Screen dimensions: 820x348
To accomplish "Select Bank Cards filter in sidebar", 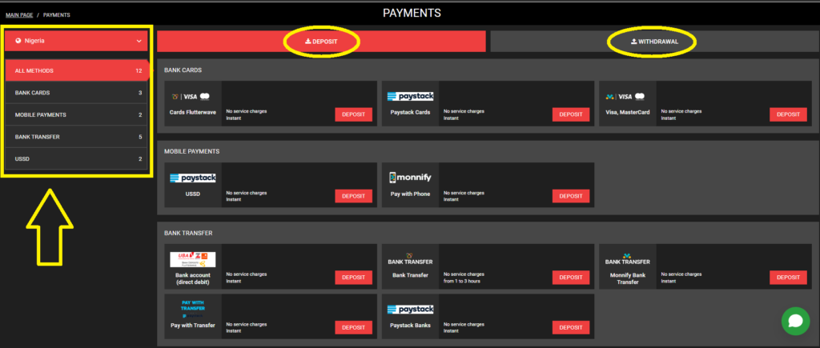I will [x=77, y=93].
